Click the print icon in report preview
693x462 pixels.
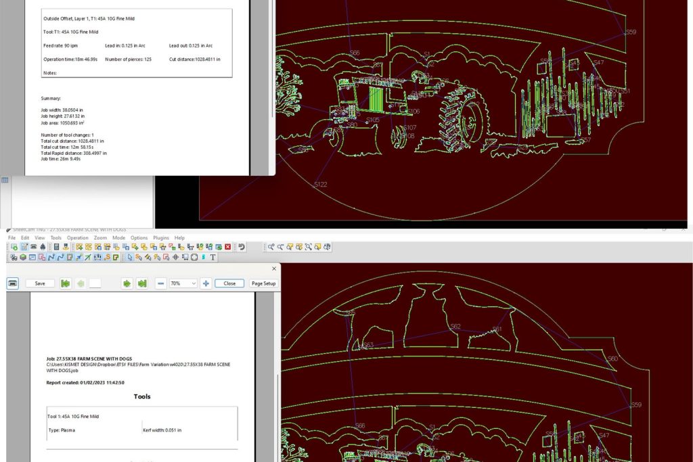click(12, 283)
